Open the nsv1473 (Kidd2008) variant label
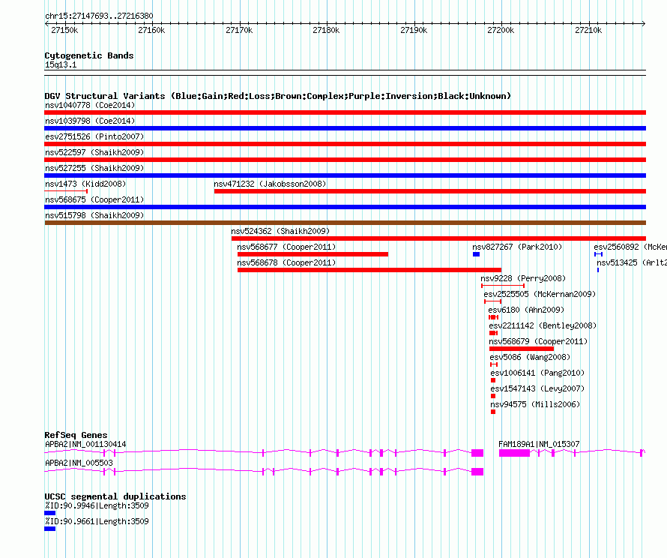This screenshot has height=558, width=667. (x=85, y=184)
